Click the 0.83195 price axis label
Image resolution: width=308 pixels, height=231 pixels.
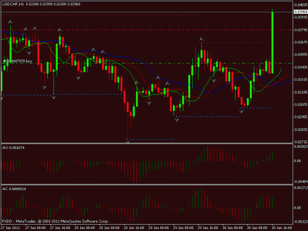point(301,92)
